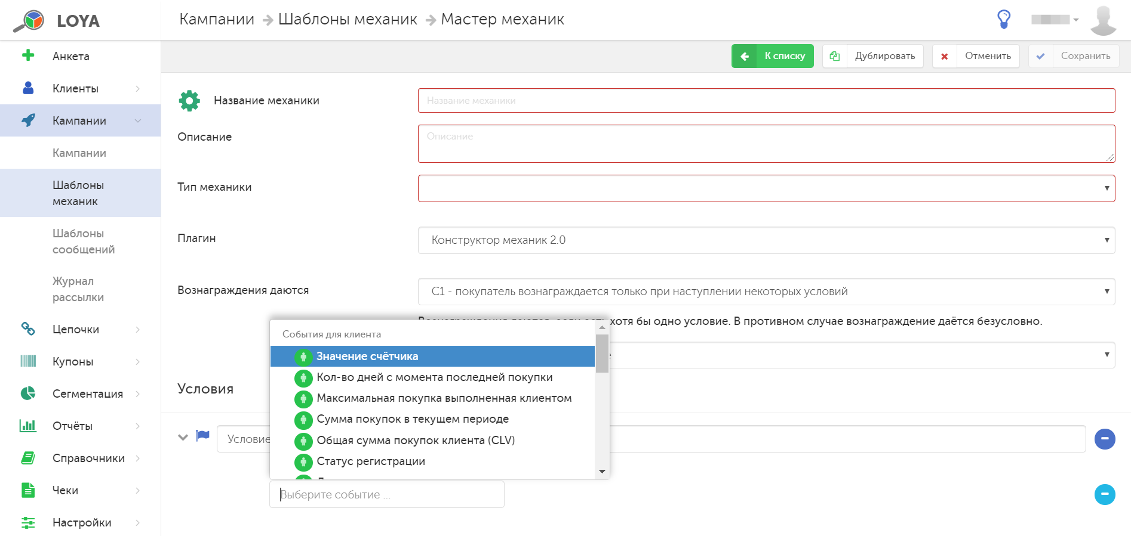Viewport: 1131px width, 536px height.
Task: Click the checkmark icon on Сохранить
Action: click(x=1041, y=56)
